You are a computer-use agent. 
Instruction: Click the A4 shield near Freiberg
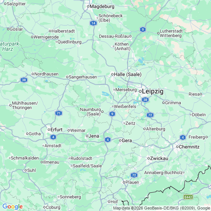(x=183, y=137)
